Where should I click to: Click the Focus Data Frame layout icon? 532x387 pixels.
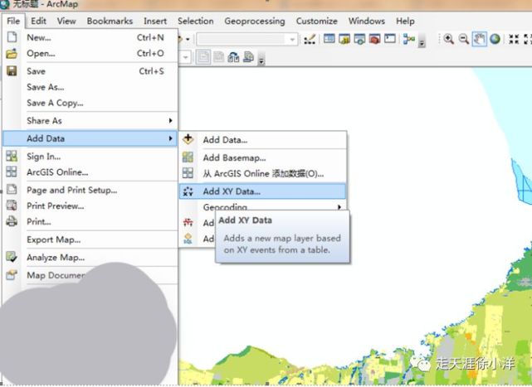click(218, 57)
